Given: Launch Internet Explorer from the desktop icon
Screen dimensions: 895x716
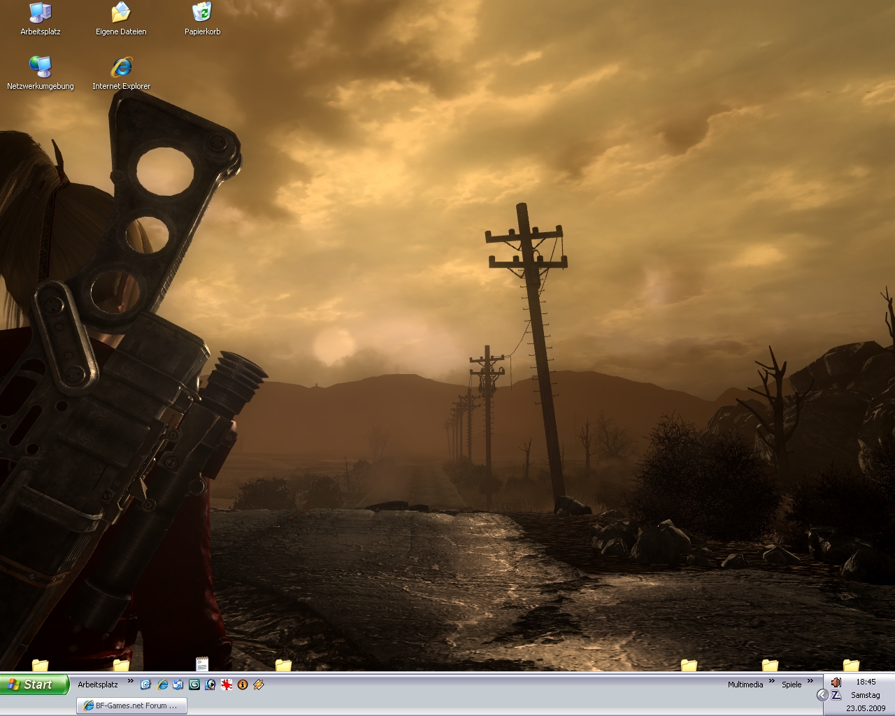Looking at the screenshot, I should click(121, 73).
